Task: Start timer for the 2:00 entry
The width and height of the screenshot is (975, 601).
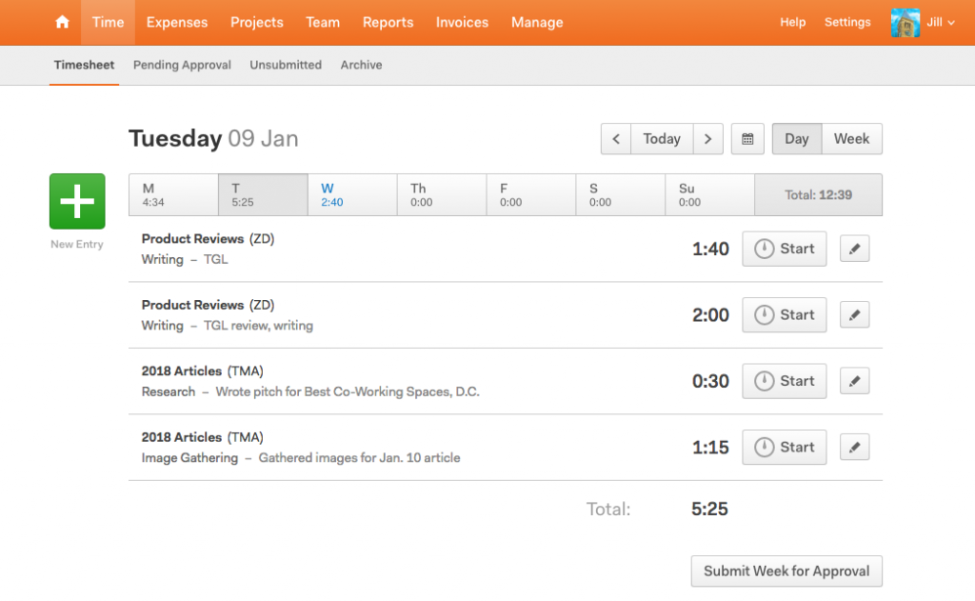Action: pos(785,315)
